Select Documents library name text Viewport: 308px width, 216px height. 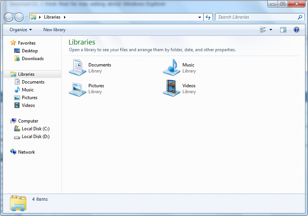100,65
